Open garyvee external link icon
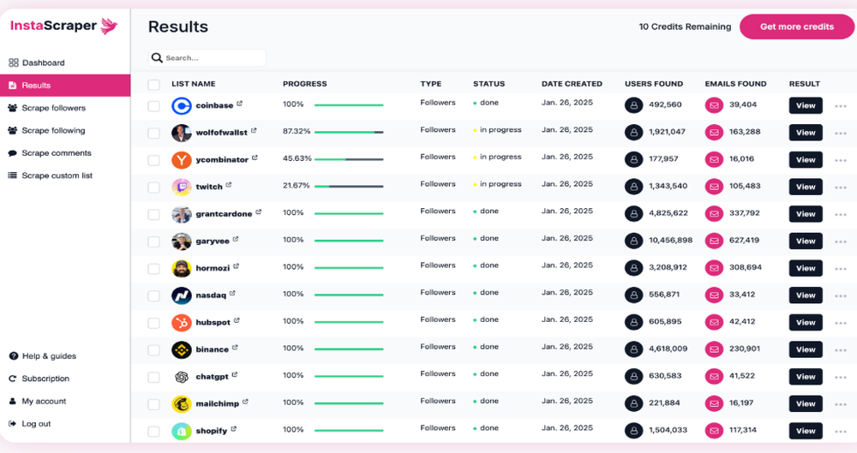The width and height of the screenshot is (857, 453). coord(236,239)
